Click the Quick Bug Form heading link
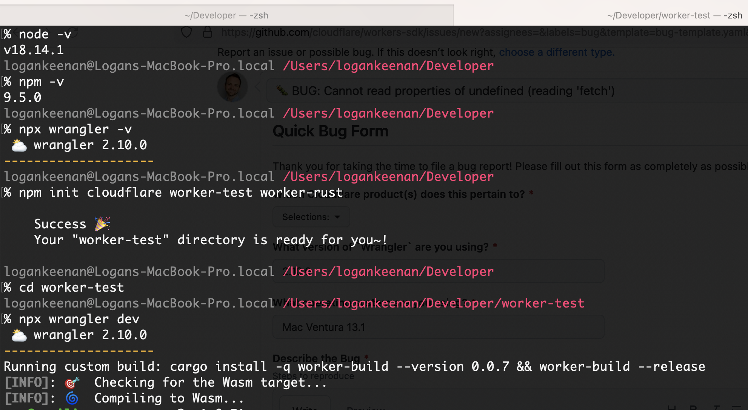This screenshot has height=410, width=748. [x=330, y=131]
